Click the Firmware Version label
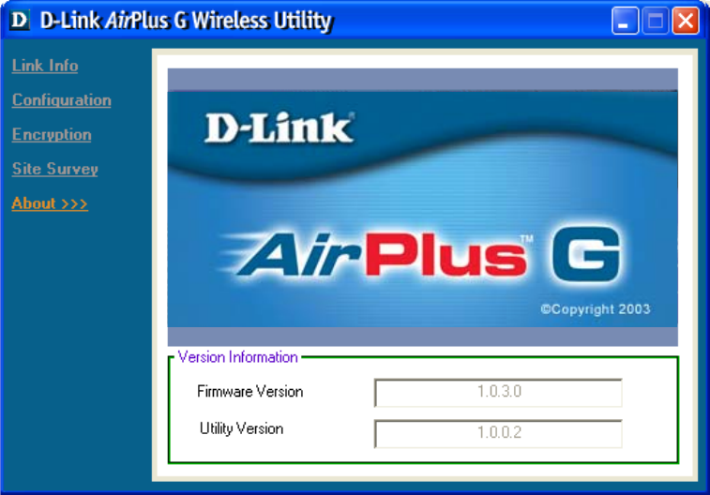 pyautogui.click(x=249, y=391)
